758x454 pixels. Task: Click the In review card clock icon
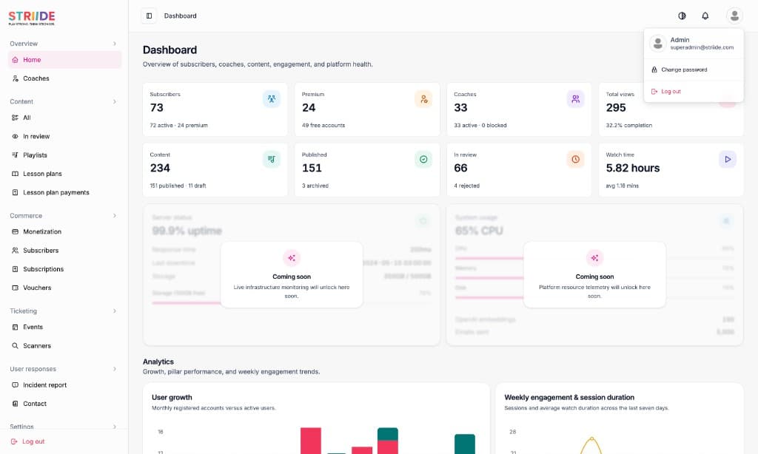(x=575, y=160)
